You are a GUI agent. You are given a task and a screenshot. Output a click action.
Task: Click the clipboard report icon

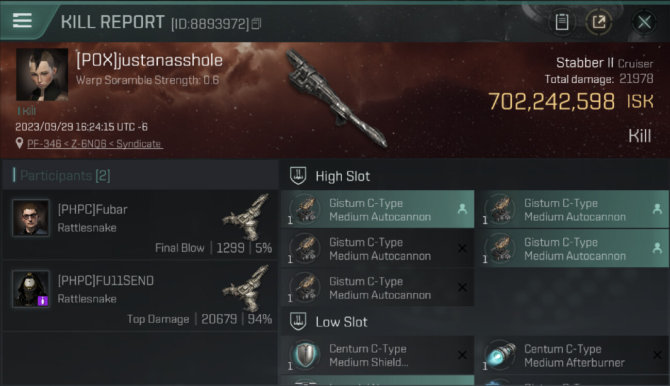(x=562, y=22)
